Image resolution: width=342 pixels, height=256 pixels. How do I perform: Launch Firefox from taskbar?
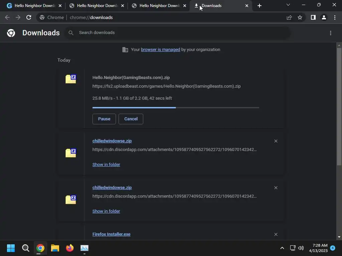click(70, 248)
